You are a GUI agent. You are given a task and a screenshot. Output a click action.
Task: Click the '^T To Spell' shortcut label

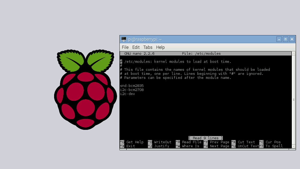click(x=271, y=146)
